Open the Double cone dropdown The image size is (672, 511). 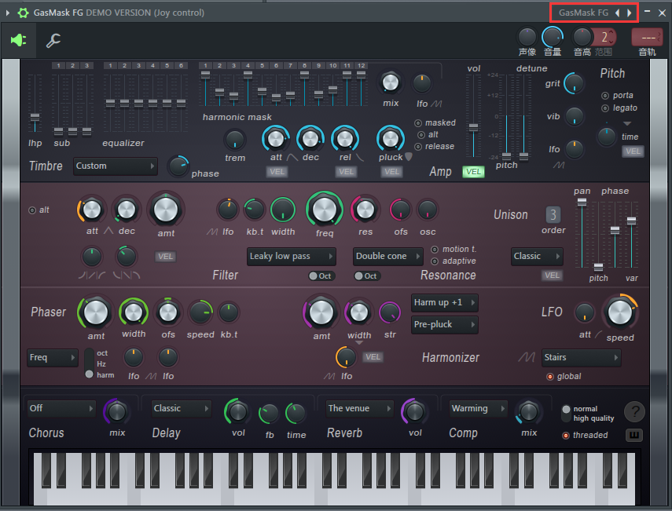pyautogui.click(x=387, y=257)
